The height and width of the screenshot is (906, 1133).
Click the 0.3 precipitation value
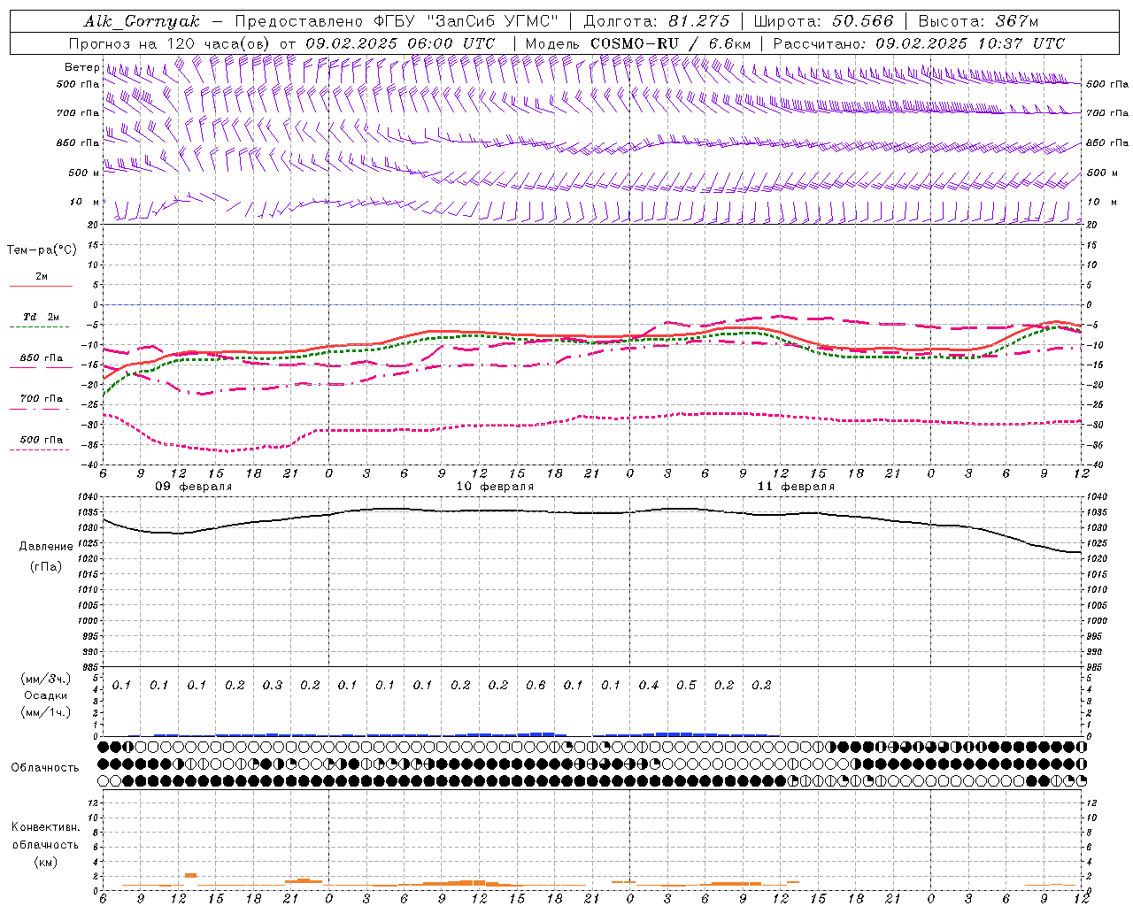tap(273, 685)
